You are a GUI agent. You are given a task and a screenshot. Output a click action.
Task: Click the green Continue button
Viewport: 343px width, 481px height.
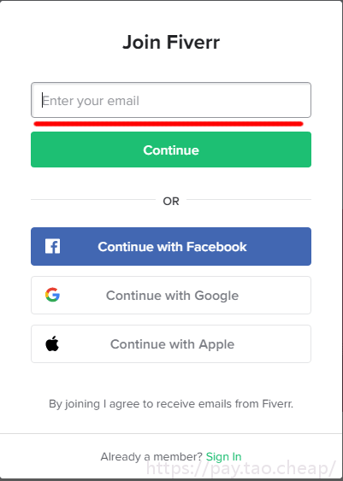coord(171,150)
